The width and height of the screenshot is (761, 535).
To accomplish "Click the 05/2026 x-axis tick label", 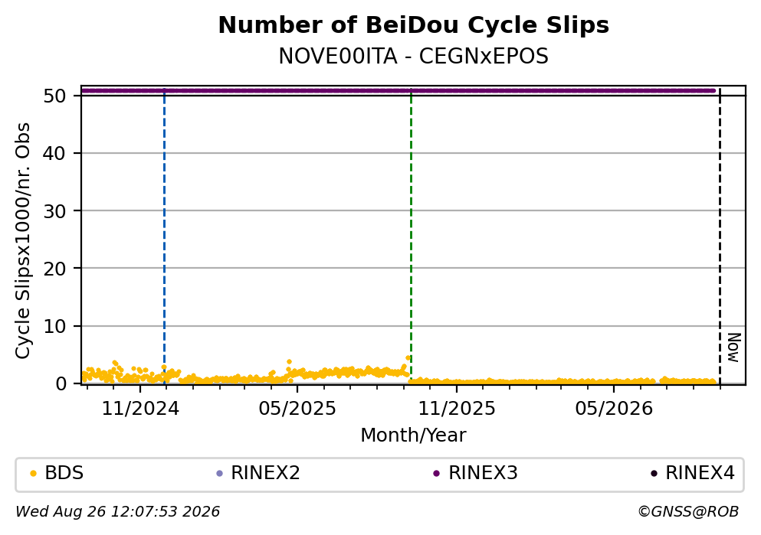I will click(x=614, y=409).
